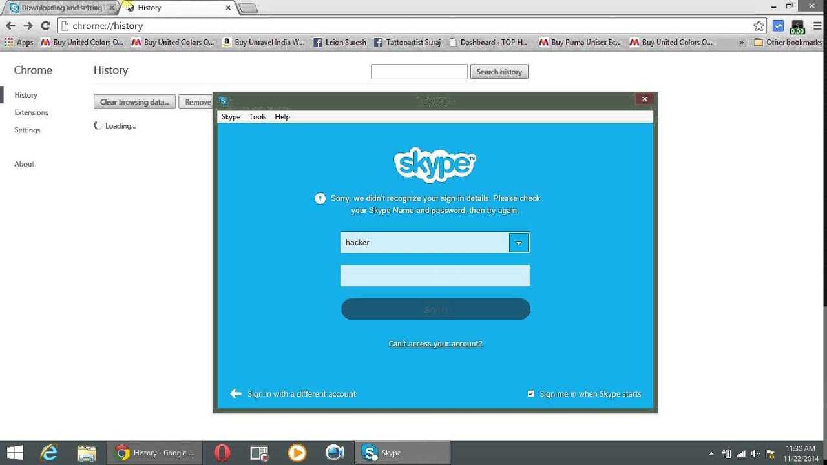Open Other bookmarks folder
The image size is (827, 465).
[x=788, y=42]
